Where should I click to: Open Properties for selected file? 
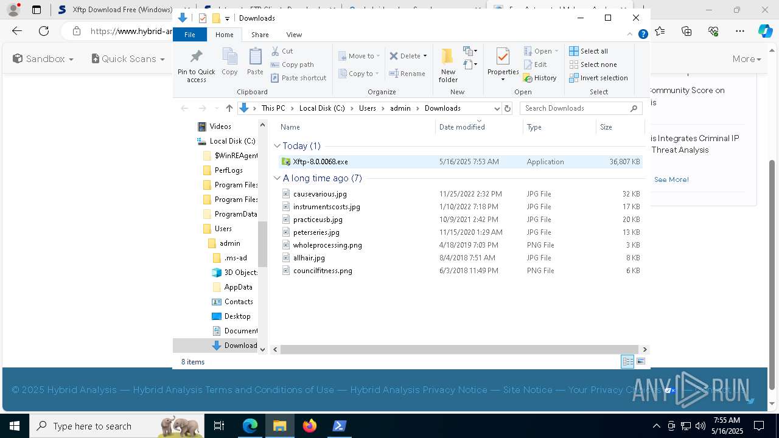(x=503, y=65)
